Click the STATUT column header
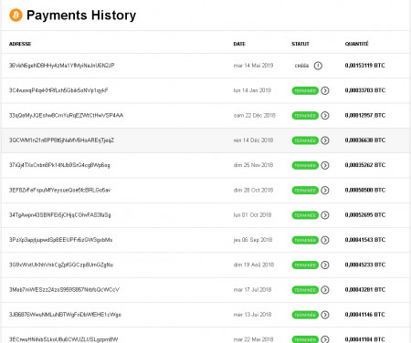 pyautogui.click(x=300, y=44)
